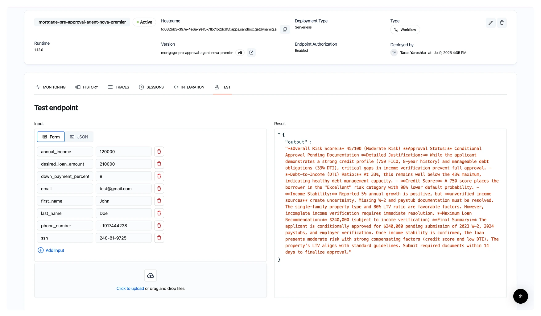Edit the value 210000 field

tap(124, 164)
